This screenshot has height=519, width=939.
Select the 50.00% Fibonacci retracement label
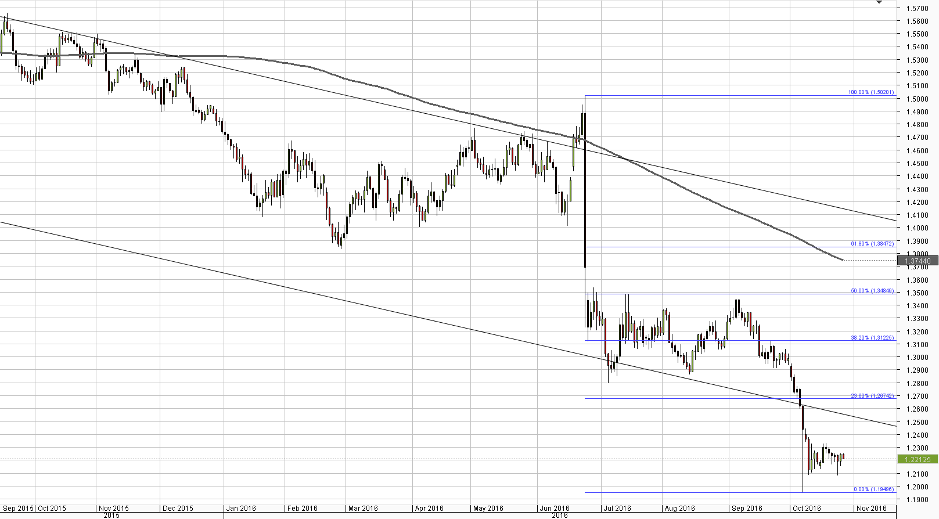872,291
